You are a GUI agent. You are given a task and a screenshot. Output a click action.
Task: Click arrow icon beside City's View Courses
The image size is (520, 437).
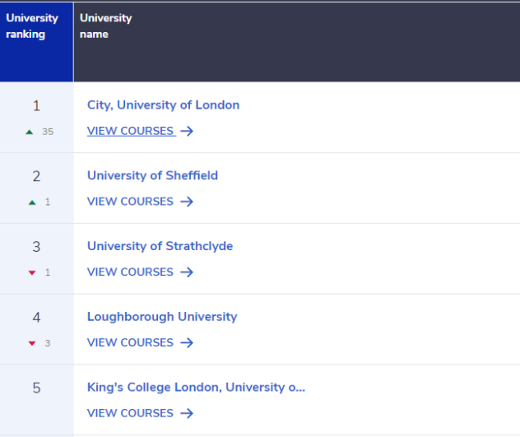[187, 131]
